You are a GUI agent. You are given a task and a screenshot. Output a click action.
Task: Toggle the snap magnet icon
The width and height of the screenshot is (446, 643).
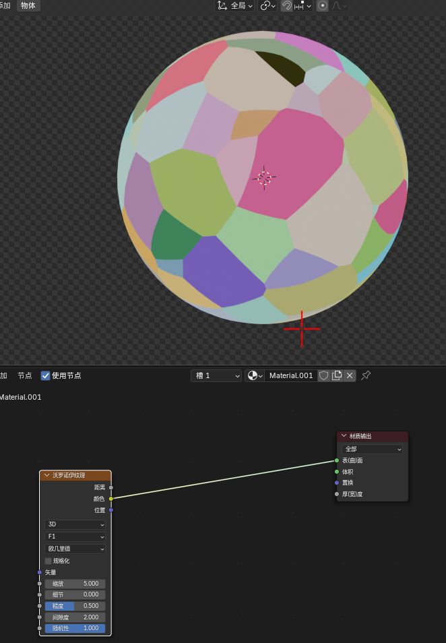point(288,5)
